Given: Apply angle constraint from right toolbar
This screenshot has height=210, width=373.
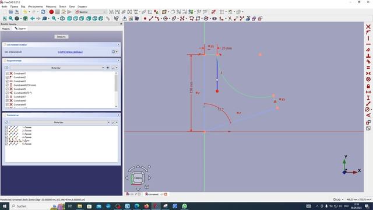Looking at the screenshot, I should coord(368,116).
